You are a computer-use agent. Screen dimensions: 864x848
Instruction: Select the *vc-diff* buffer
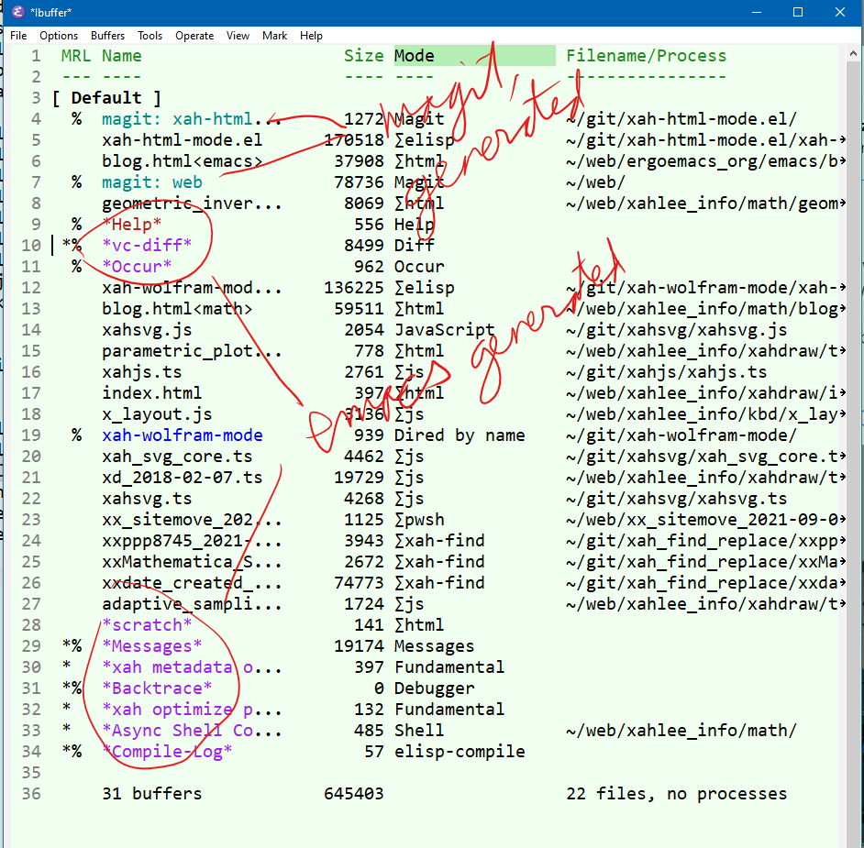pyautogui.click(x=147, y=245)
